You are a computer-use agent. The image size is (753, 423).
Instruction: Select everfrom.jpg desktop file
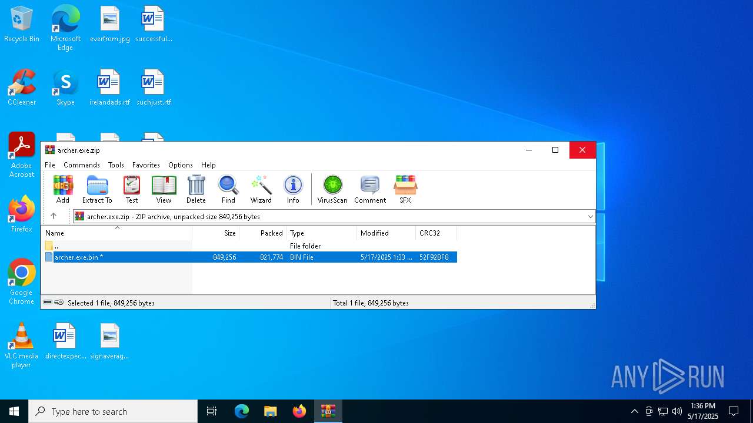pos(109,25)
